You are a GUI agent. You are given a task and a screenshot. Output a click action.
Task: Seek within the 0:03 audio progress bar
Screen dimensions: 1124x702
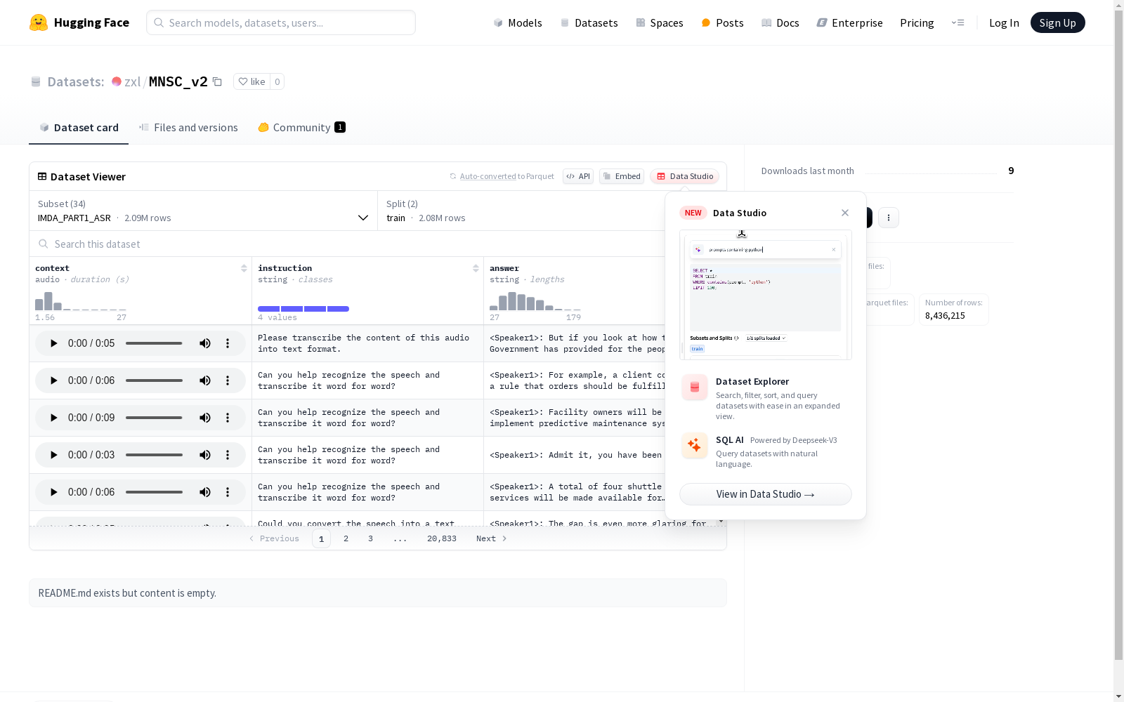[x=154, y=455]
